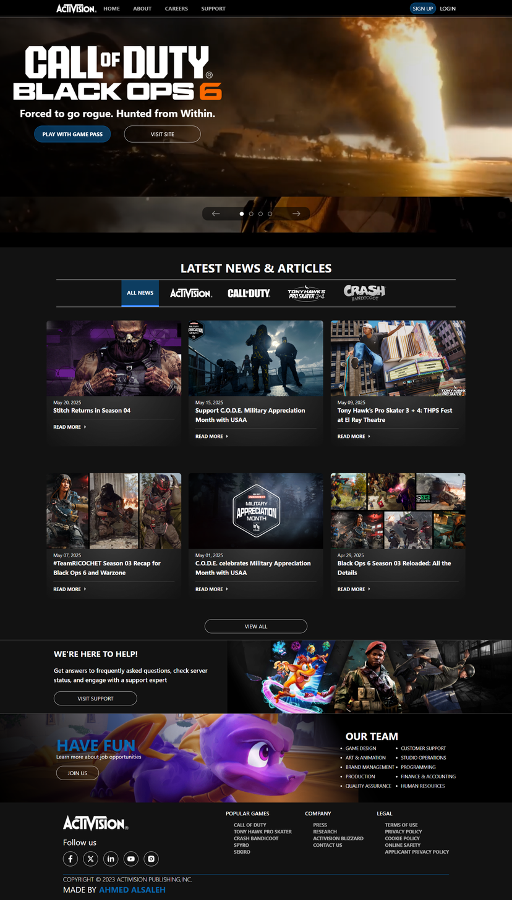Click the Activision logo in top navbar
The width and height of the screenshot is (512, 900).
(76, 9)
